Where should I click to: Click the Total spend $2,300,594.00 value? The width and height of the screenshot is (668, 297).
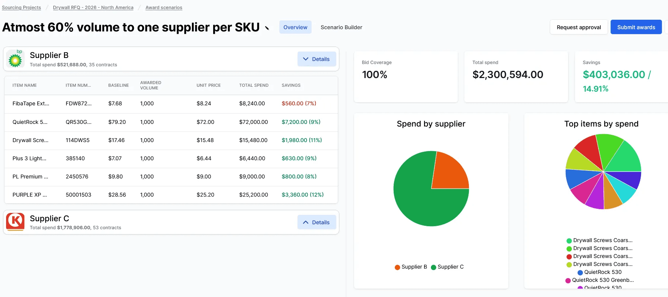coord(508,75)
